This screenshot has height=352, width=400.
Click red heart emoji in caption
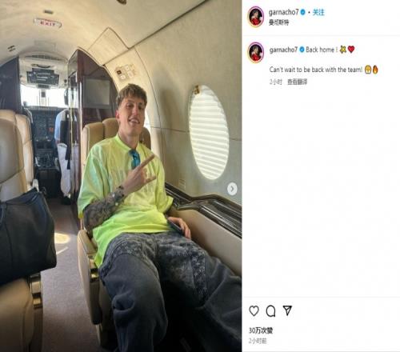click(x=351, y=50)
